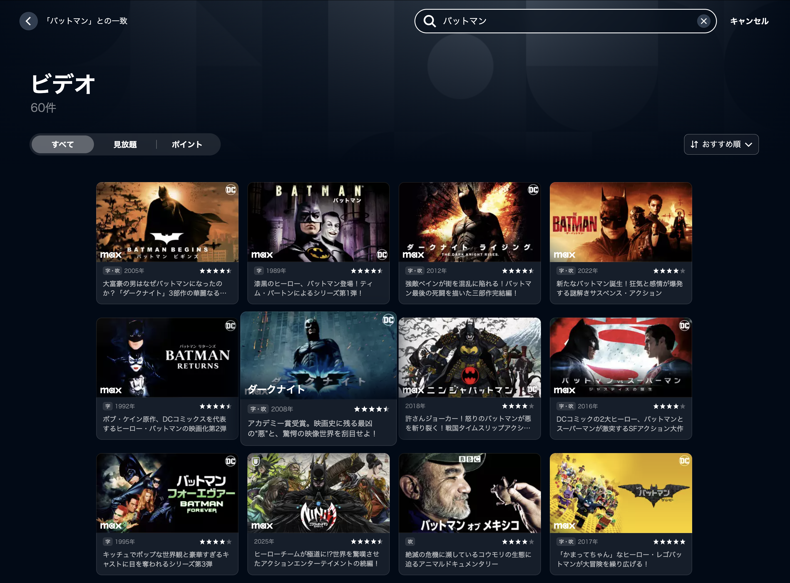Open Batman Begins thumbnail
This screenshot has width=790, height=583.
(x=167, y=222)
